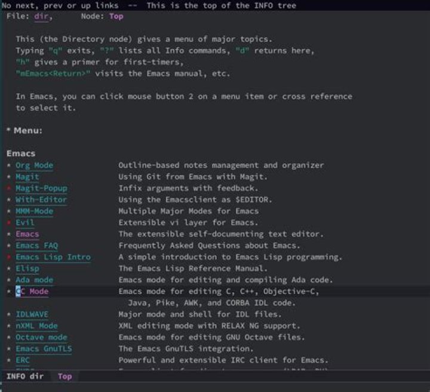This screenshot has width=430, height=392.
Task: Open the CC Mode link
Action: click(32, 292)
